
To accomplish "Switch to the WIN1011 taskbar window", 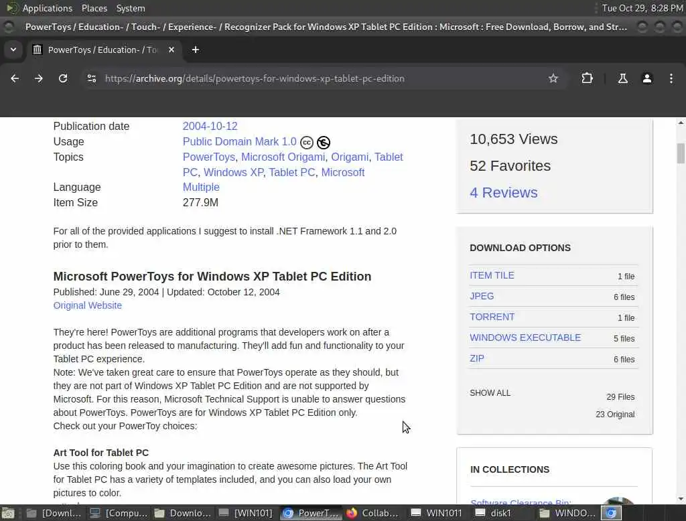I will [x=437, y=513].
